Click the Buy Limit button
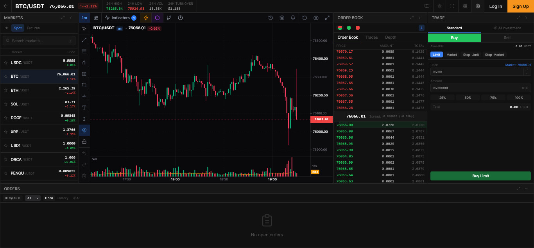 coord(480,176)
